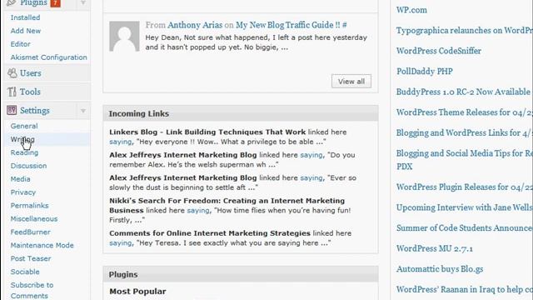The height and width of the screenshot is (300, 533).
Task: Open WordPress Theme Releases news link
Action: [465, 112]
